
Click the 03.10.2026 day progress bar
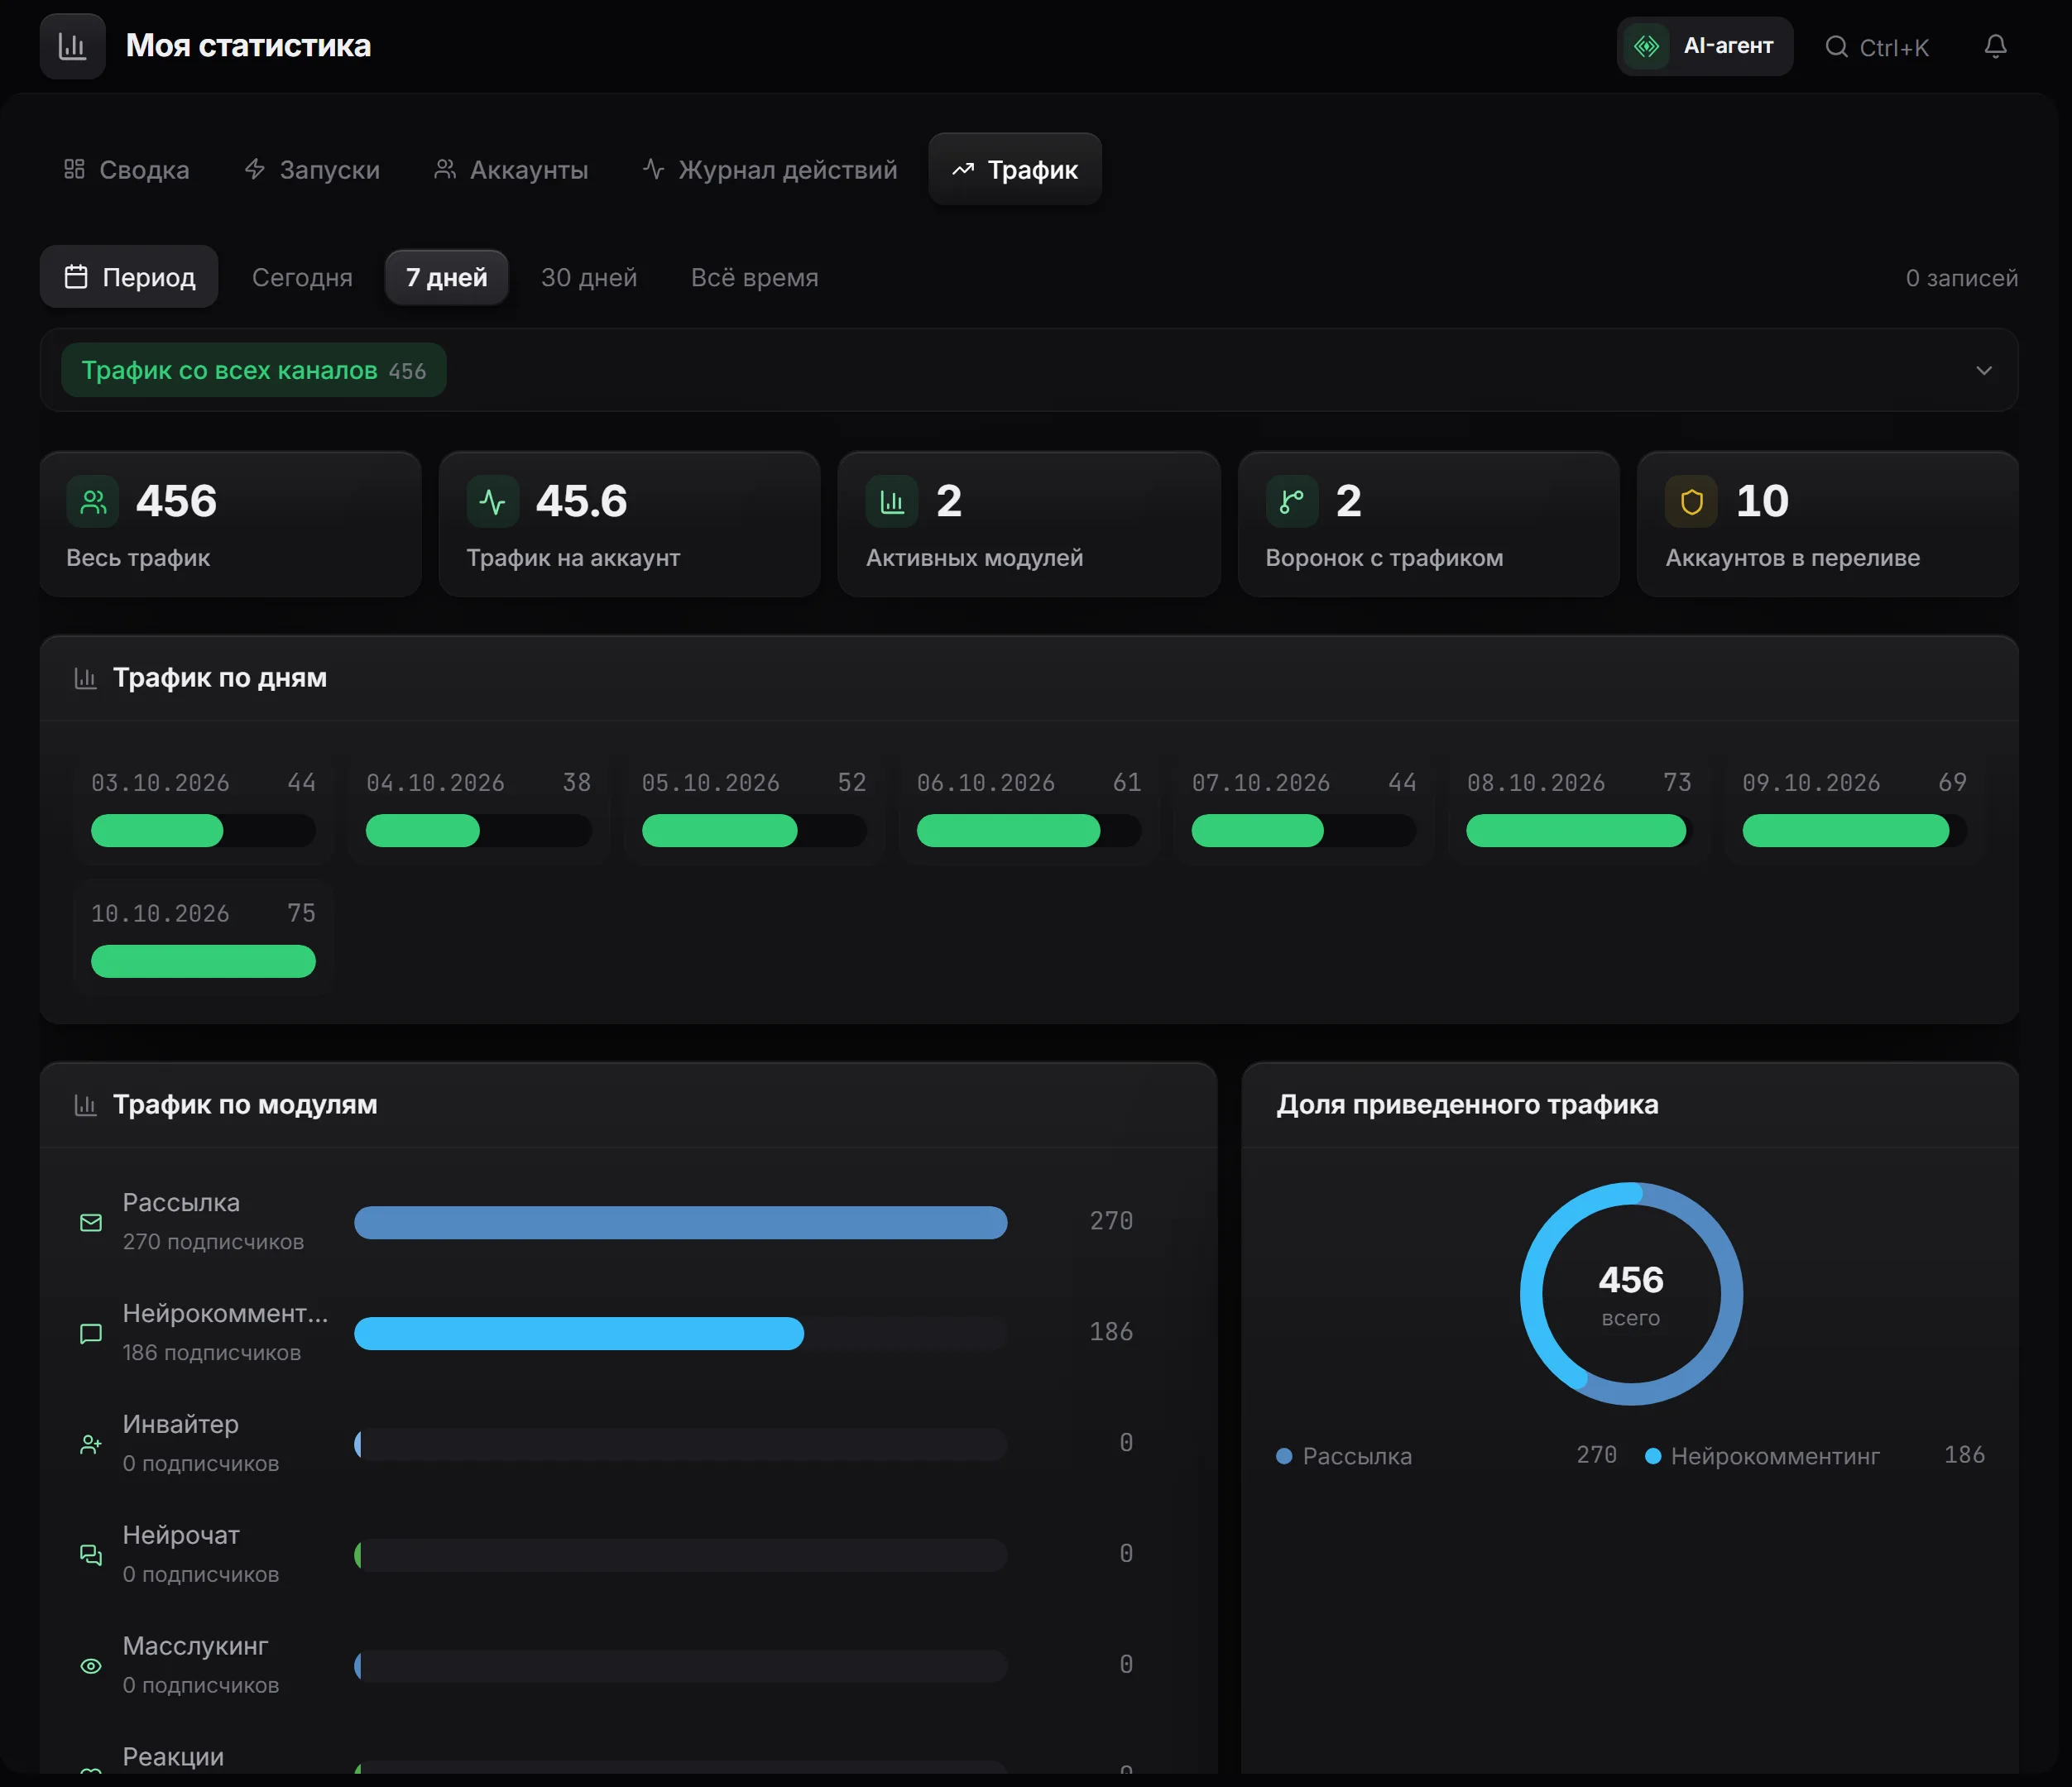(x=203, y=831)
